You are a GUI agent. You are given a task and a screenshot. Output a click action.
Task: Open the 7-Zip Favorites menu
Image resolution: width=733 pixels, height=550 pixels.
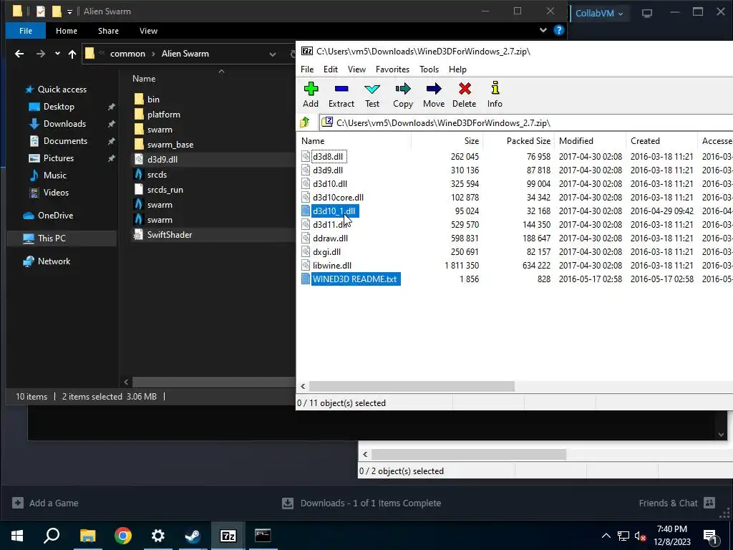[x=392, y=69]
